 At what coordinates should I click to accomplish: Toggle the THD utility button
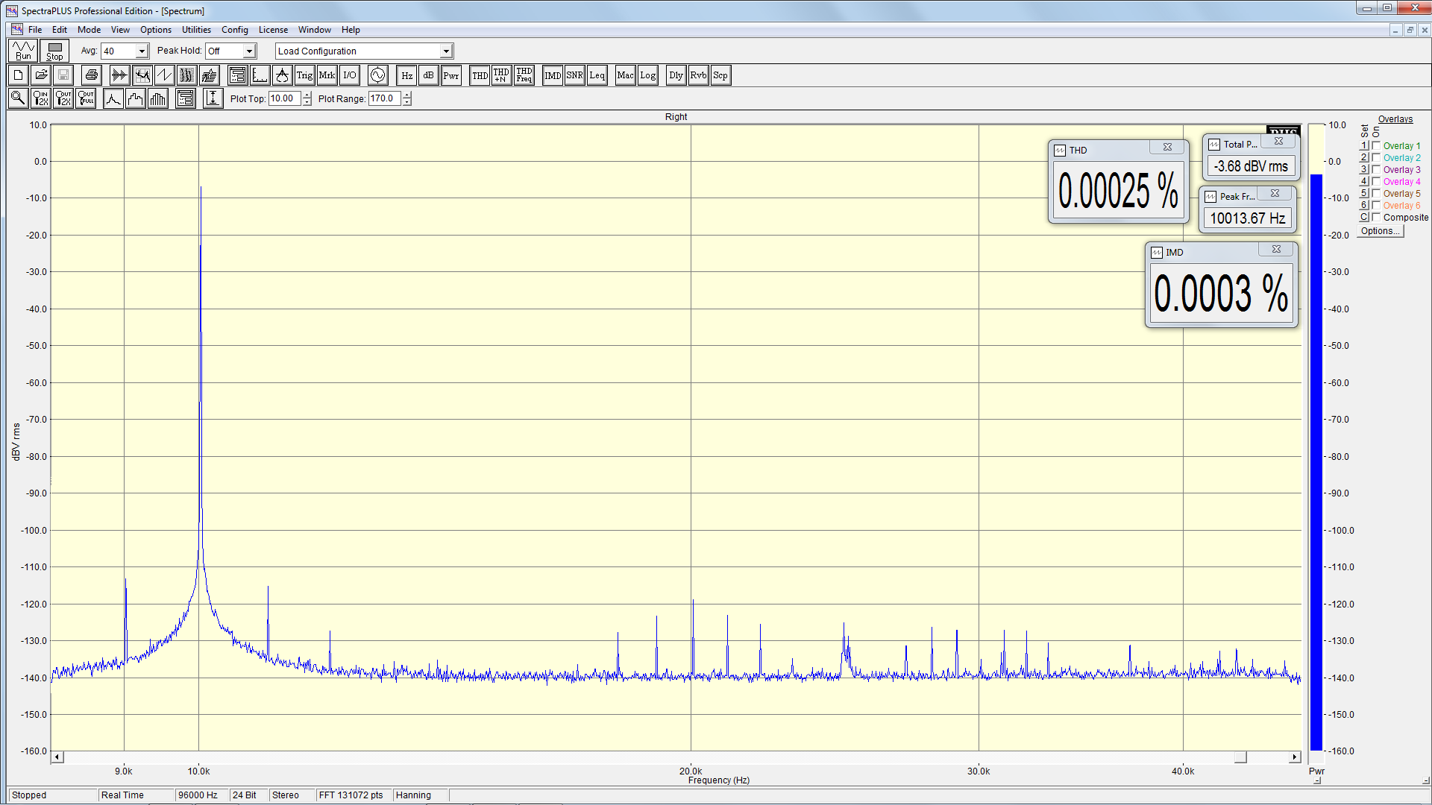tap(480, 75)
